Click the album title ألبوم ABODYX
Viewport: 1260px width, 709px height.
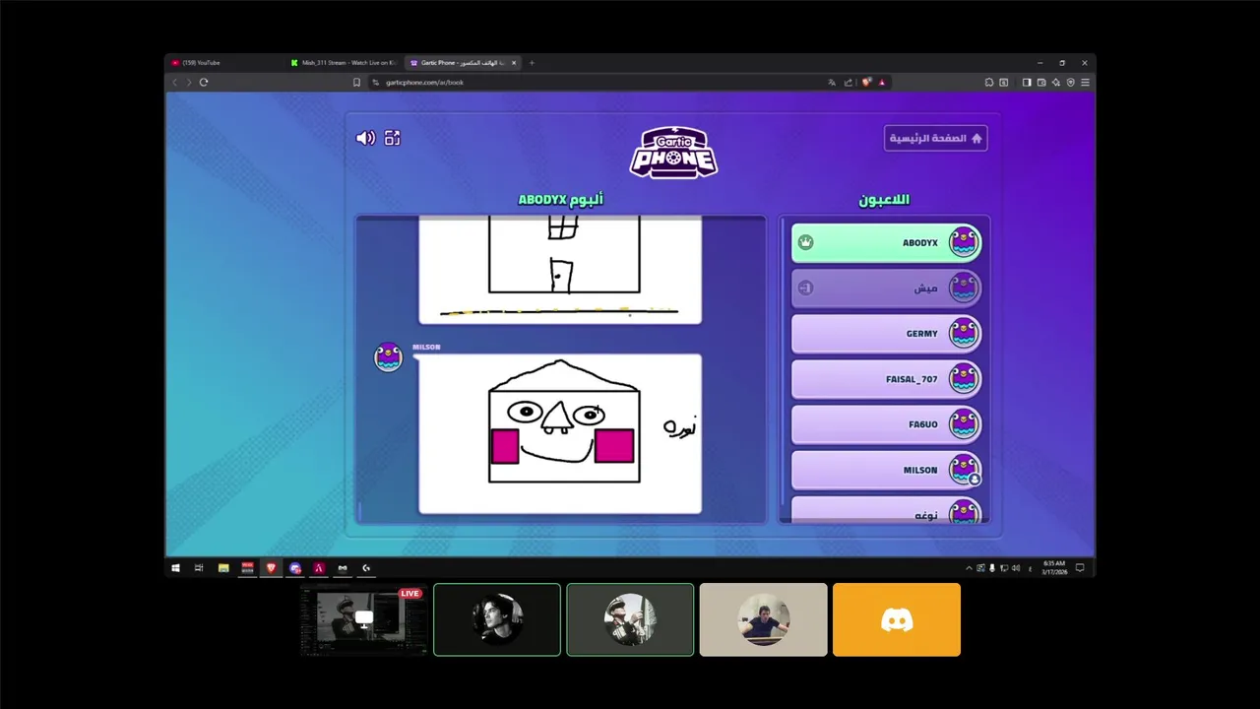(560, 200)
